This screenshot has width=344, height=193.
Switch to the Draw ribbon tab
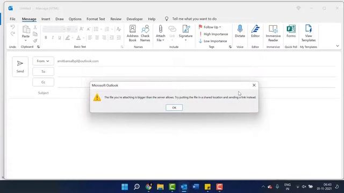point(60,19)
